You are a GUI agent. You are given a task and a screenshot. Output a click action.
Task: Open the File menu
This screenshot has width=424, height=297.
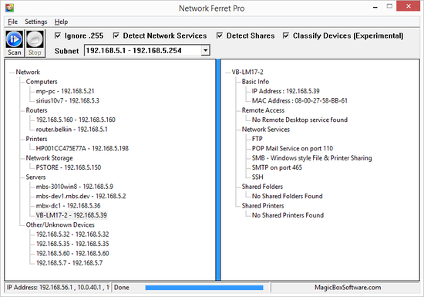point(12,22)
